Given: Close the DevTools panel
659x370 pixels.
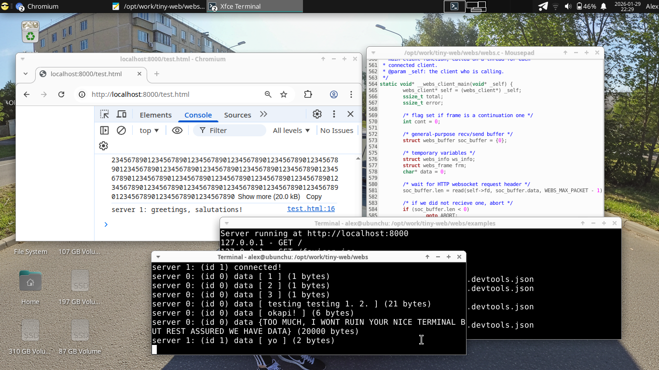Looking at the screenshot, I should (x=351, y=114).
